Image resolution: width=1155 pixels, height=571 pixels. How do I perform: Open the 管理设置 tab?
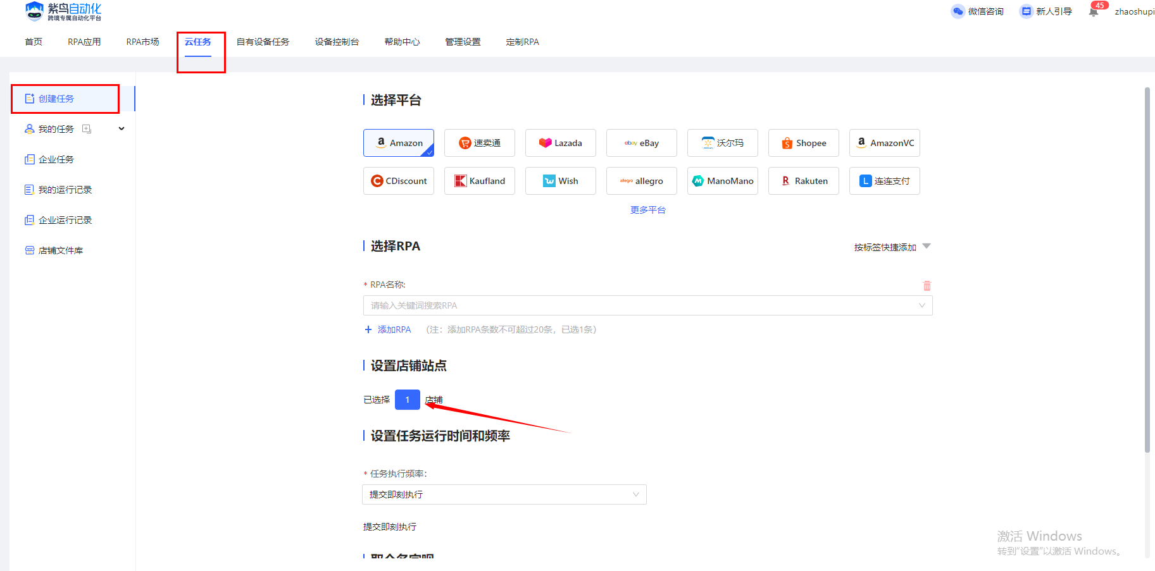point(463,42)
